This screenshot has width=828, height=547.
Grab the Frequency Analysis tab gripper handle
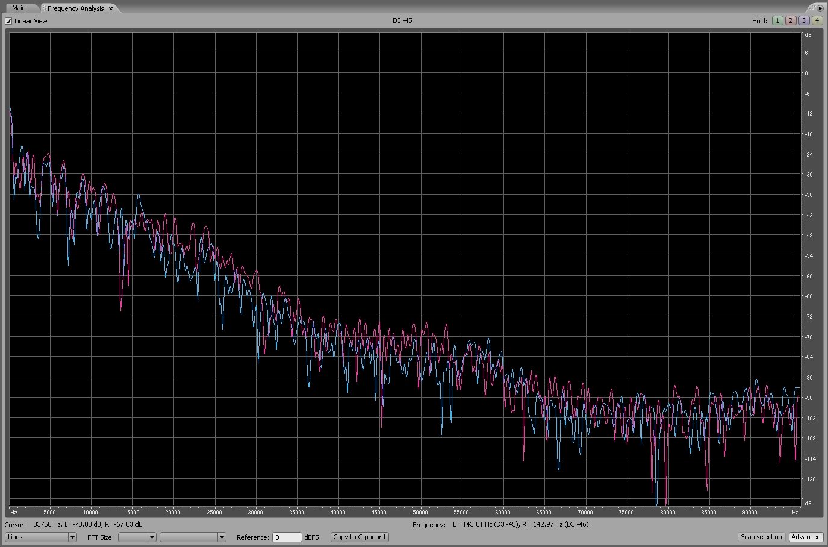44,9
